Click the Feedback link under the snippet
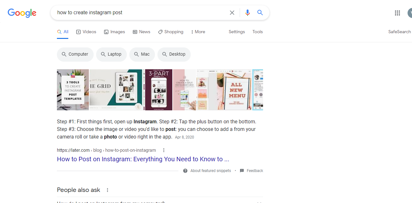 [255, 171]
